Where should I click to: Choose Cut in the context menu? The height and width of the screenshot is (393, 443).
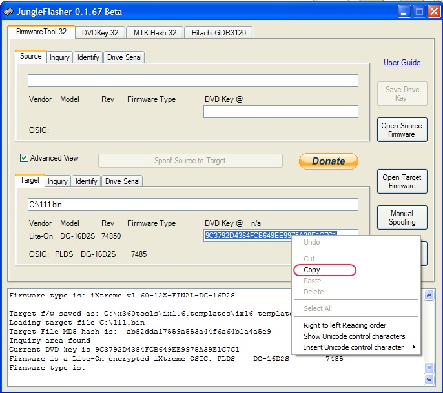point(356,259)
